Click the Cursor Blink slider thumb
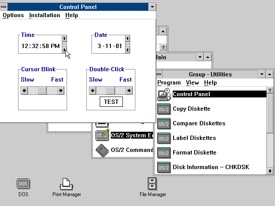This screenshot has width=275, height=206. pyautogui.click(x=43, y=91)
